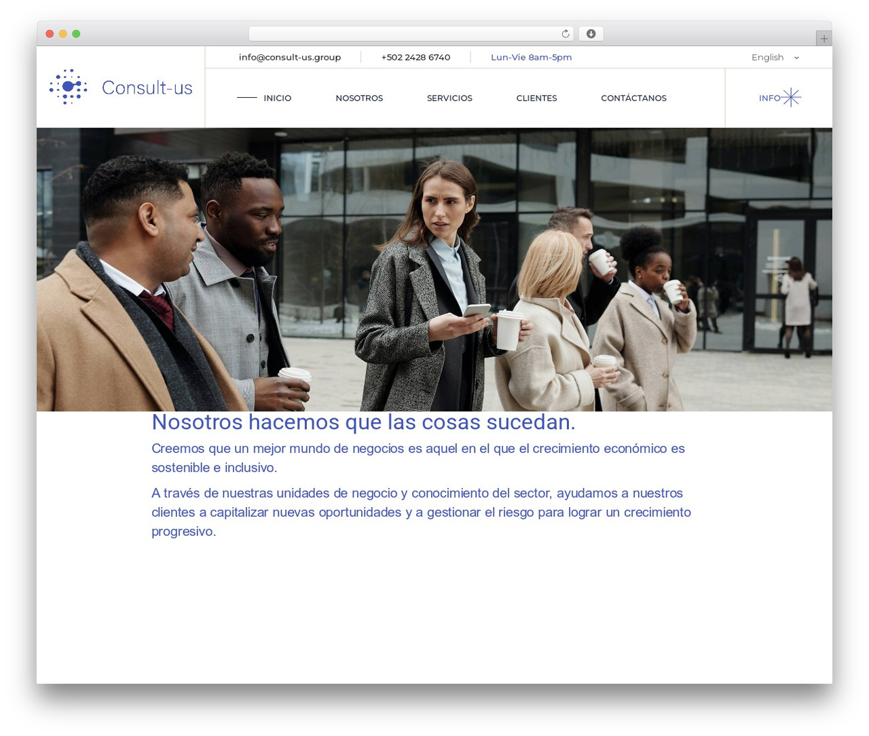Click heading "Nosotros hacemos que las cosas sucedan."

pyautogui.click(x=363, y=422)
